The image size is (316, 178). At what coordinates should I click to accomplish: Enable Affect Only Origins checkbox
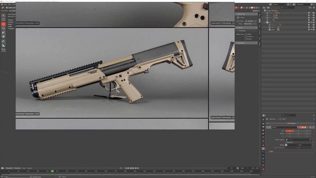pos(245,34)
